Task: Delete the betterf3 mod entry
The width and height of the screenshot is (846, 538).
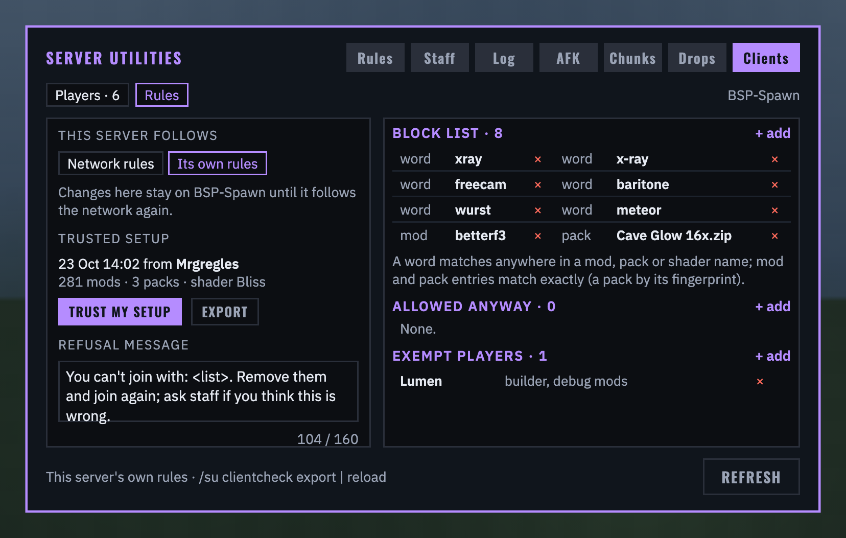Action: (537, 236)
